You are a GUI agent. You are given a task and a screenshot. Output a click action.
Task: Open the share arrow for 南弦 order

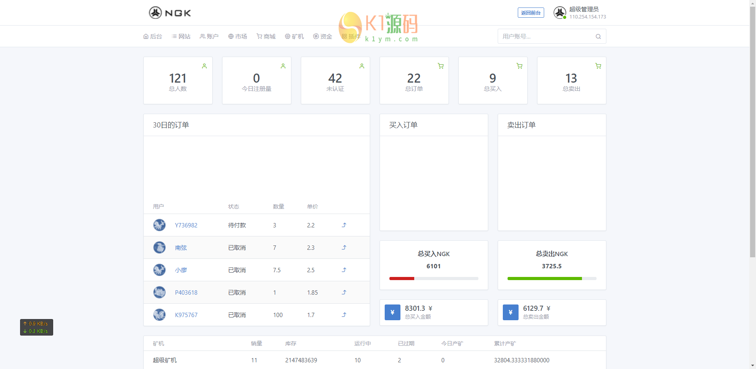(x=344, y=247)
